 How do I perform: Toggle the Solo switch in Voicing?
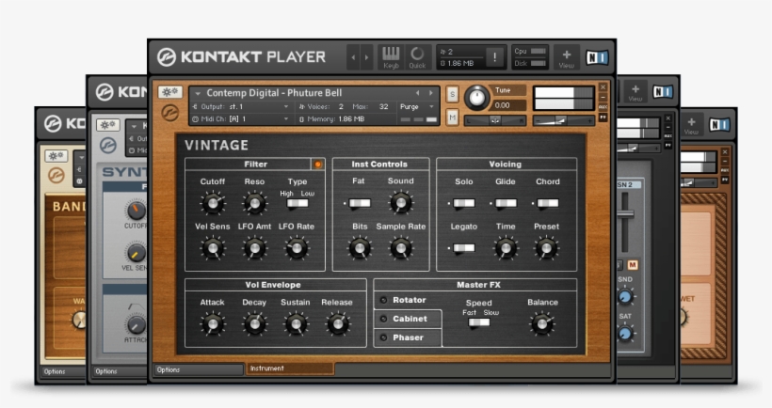click(464, 203)
